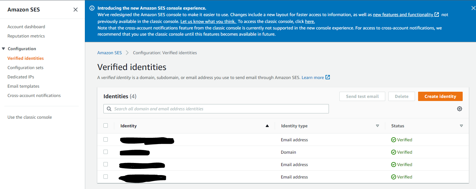Click Send test email button
The width and height of the screenshot is (476, 189).
point(362,96)
